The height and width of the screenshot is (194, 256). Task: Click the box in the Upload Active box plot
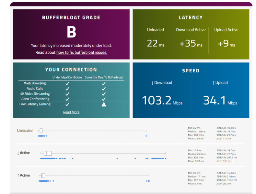click(x=43, y=176)
